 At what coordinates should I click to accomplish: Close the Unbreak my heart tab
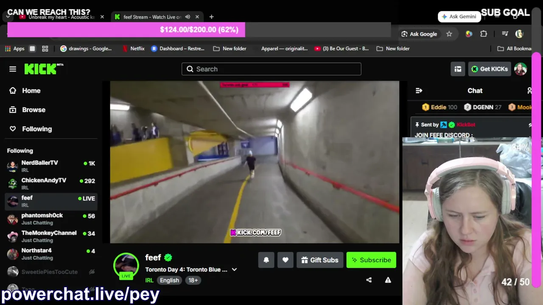[102, 17]
